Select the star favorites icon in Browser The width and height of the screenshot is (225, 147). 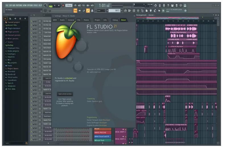click(25, 18)
